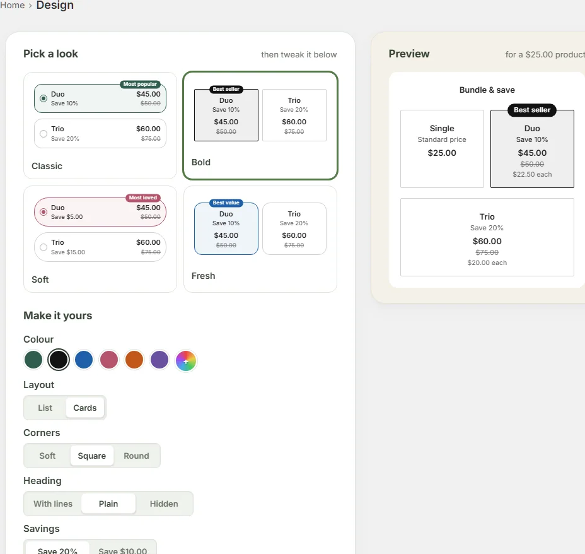The image size is (585, 554).
Task: Click the Duo card in Fresh look
Action: pyautogui.click(x=226, y=228)
